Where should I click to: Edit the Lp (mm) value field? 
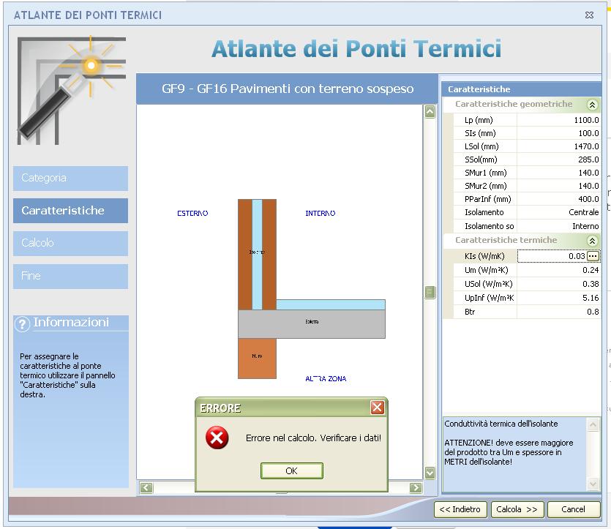coord(559,120)
